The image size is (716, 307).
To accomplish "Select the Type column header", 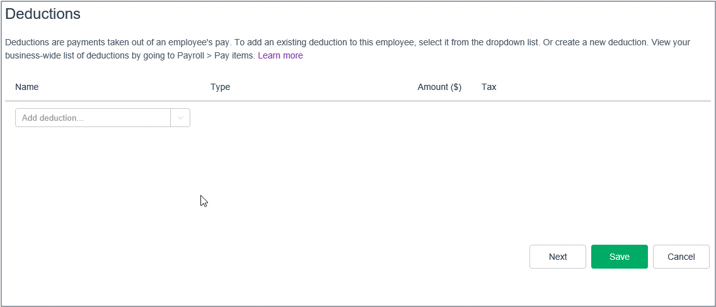I will click(220, 87).
